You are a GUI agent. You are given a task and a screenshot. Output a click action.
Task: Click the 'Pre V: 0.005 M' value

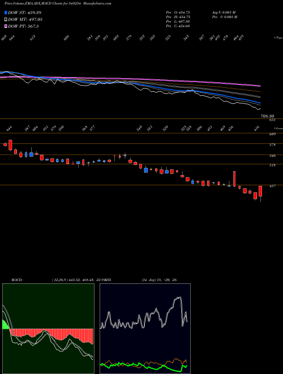(225, 17)
